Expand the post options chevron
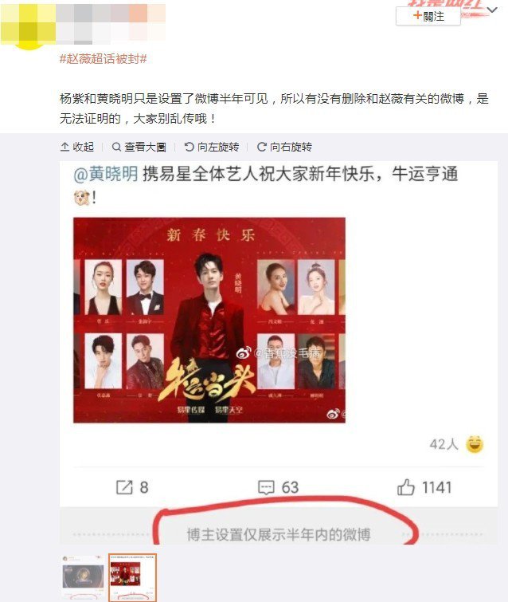This screenshot has height=602, width=508. pos(492,10)
